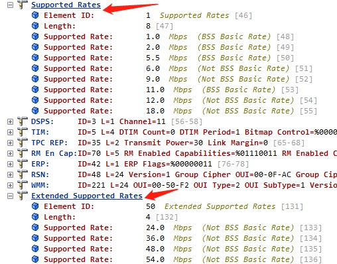Expand the TIM element row
This screenshot has height=264, width=337.
pos(10,132)
